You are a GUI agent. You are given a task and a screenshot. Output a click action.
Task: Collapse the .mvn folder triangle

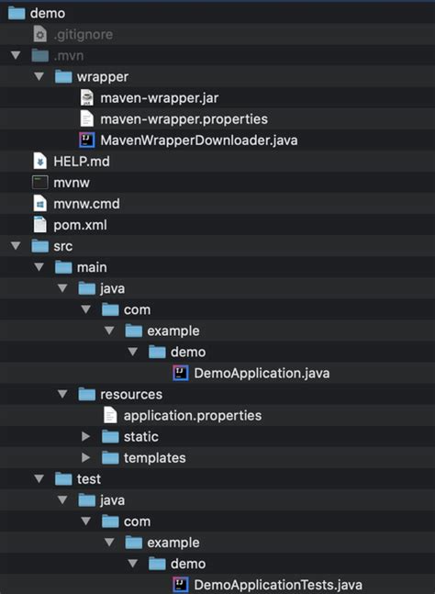coord(16,56)
